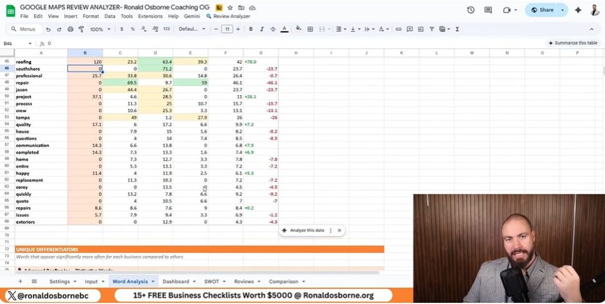This screenshot has width=605, height=304.
Task: Collapse the toolbar with up chevron
Action: point(591,30)
